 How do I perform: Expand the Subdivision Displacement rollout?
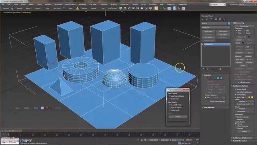click(x=243, y=138)
